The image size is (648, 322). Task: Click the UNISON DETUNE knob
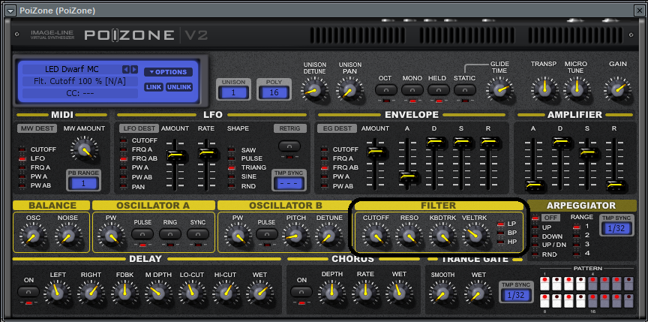[x=314, y=90]
